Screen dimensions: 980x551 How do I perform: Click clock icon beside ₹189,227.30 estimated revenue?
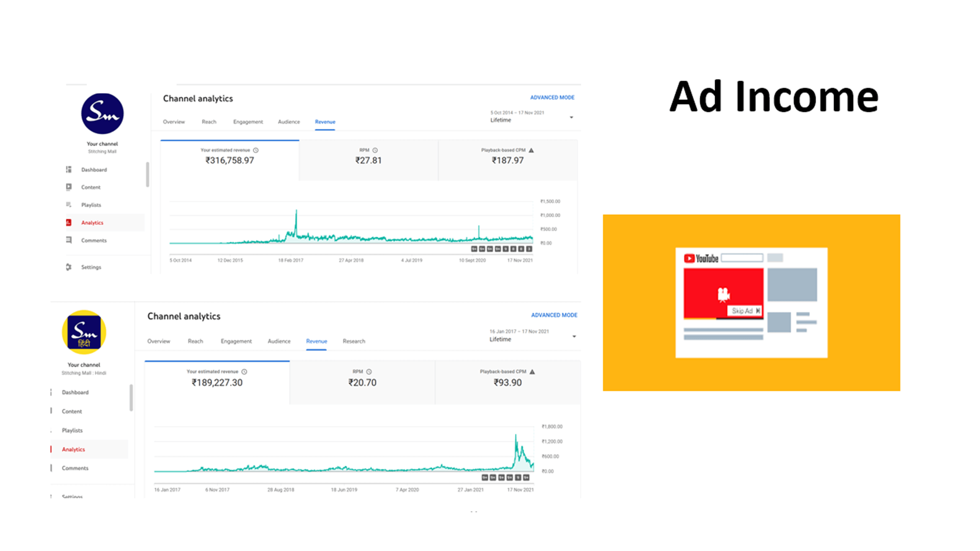(x=244, y=371)
